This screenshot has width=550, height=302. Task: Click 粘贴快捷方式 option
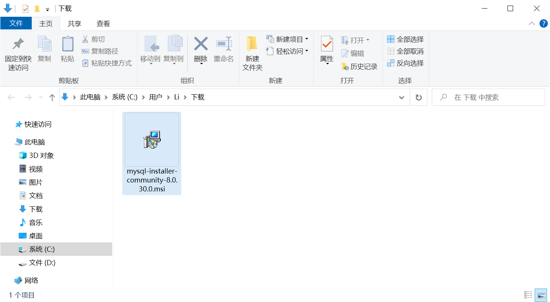tap(107, 63)
